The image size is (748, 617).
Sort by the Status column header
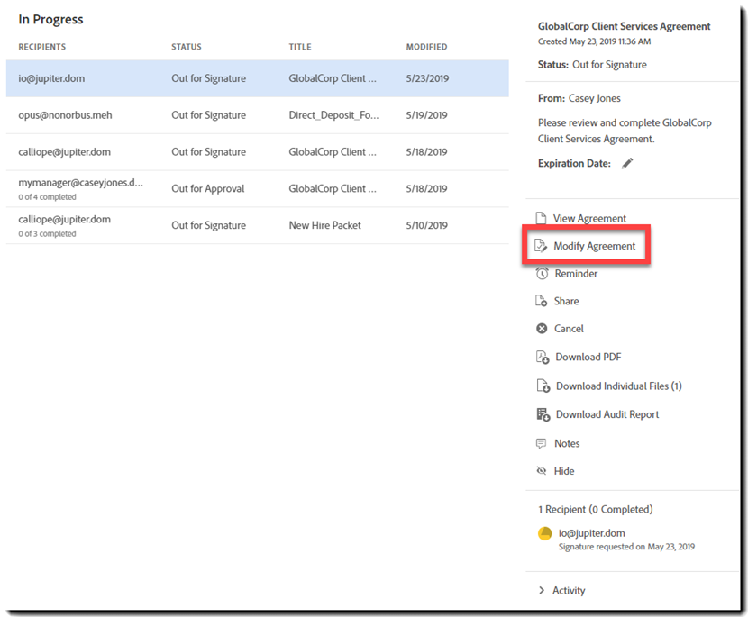187,47
